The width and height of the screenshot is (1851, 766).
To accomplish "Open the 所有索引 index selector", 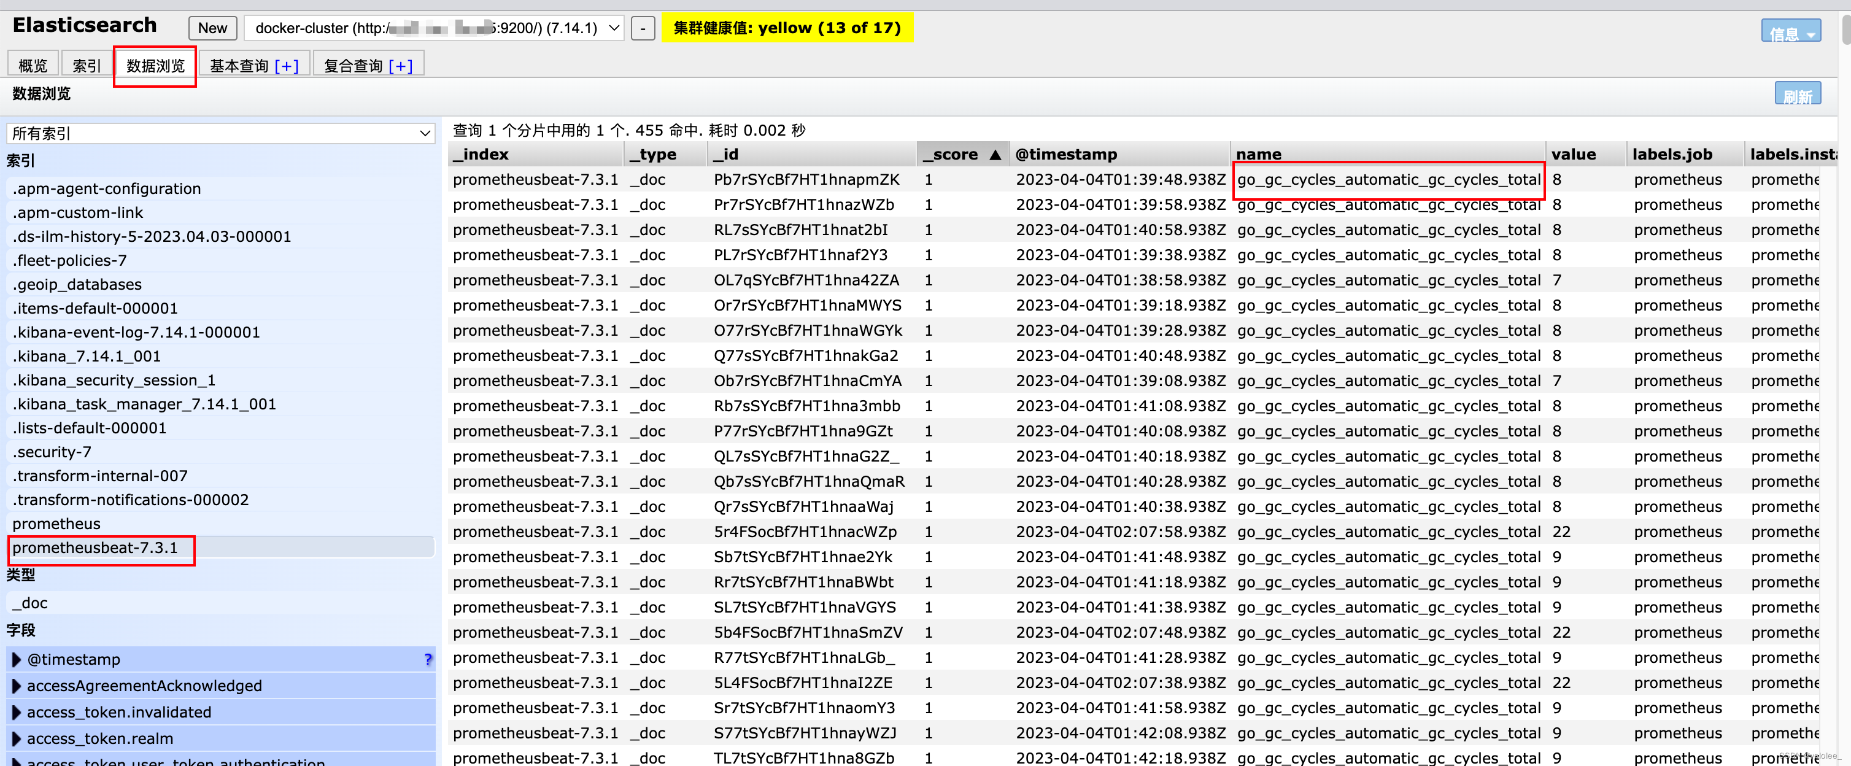I will 220,133.
